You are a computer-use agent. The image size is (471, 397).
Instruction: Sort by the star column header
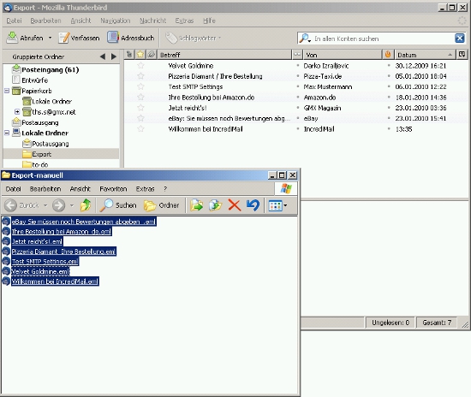[x=140, y=54]
